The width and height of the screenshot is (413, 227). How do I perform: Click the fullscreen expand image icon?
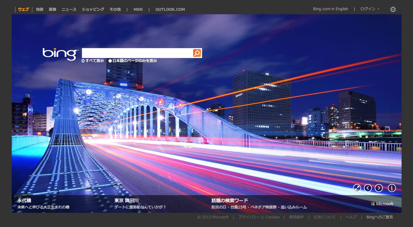(x=357, y=188)
